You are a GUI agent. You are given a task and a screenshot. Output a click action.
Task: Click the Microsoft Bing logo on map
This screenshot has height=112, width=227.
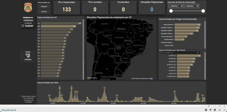[92, 78]
